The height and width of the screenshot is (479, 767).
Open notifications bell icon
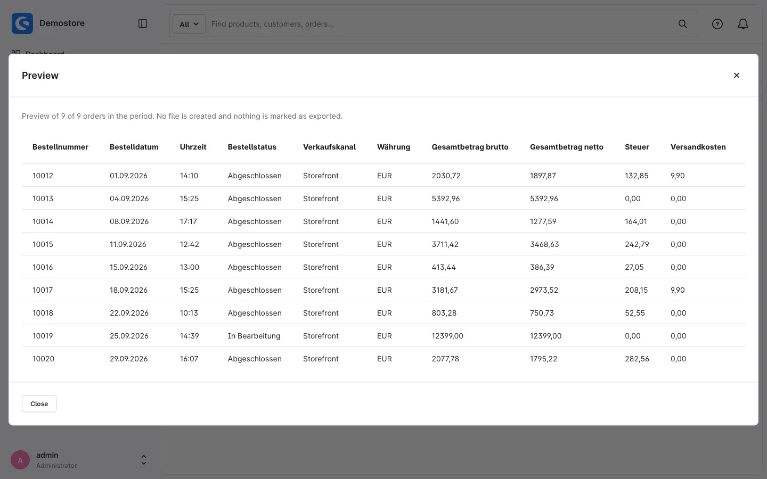point(743,24)
